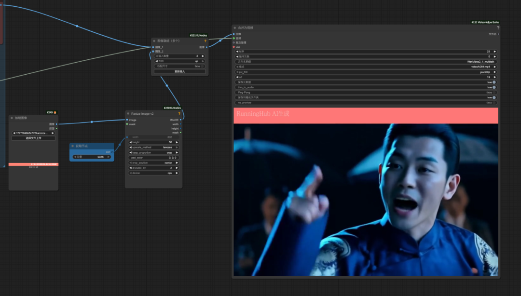Click the 图像_1 input socket on 图像联结

(x=153, y=47)
